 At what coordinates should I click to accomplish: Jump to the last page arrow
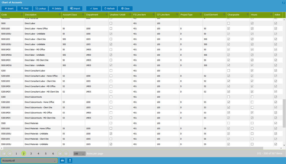66,154
